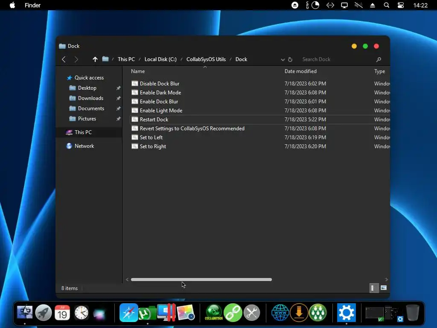Sort files by Date modified column
Screen dimensions: 437x328
point(300,71)
